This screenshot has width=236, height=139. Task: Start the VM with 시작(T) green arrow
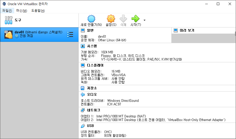click(135, 19)
